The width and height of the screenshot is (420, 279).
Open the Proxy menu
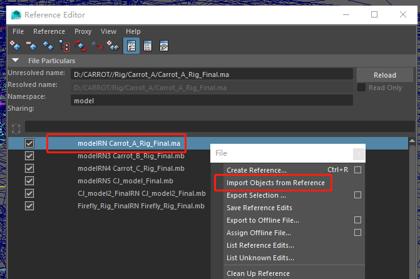pos(83,31)
